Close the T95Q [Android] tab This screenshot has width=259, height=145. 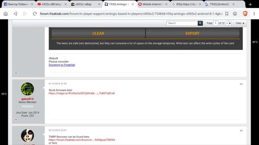click(x=234, y=4)
